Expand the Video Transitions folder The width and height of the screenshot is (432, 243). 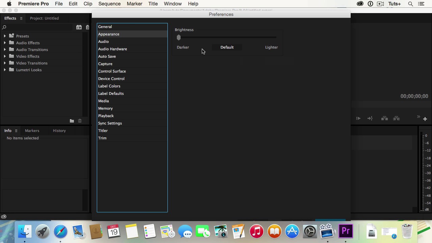5,63
